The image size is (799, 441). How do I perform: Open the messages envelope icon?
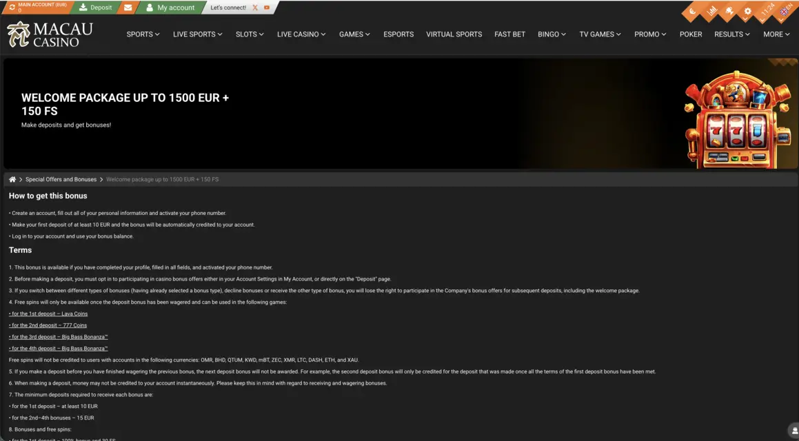(128, 8)
